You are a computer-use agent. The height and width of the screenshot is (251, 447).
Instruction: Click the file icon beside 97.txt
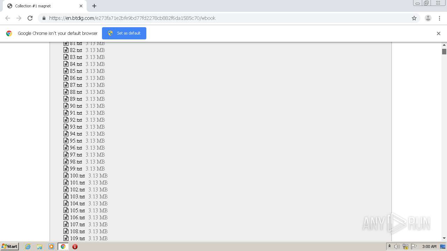point(66,154)
